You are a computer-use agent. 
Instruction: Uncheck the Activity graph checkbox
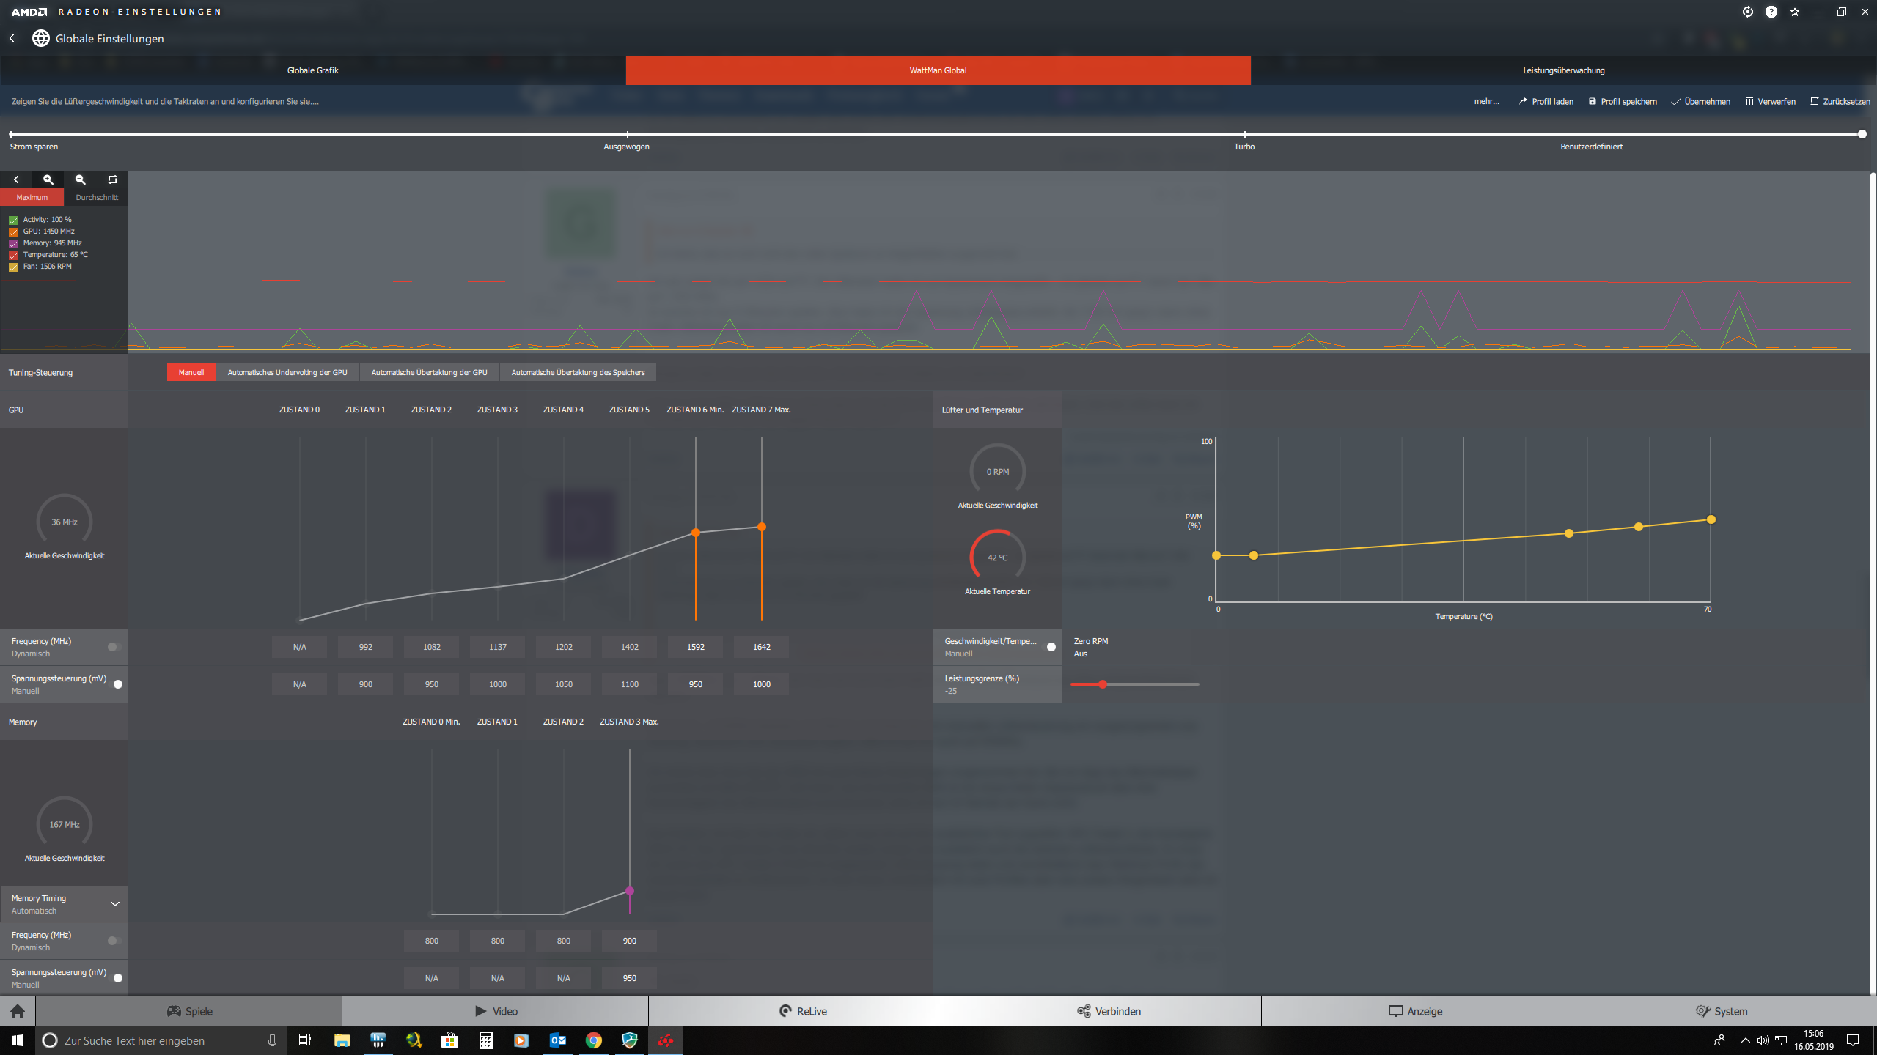coord(13,220)
